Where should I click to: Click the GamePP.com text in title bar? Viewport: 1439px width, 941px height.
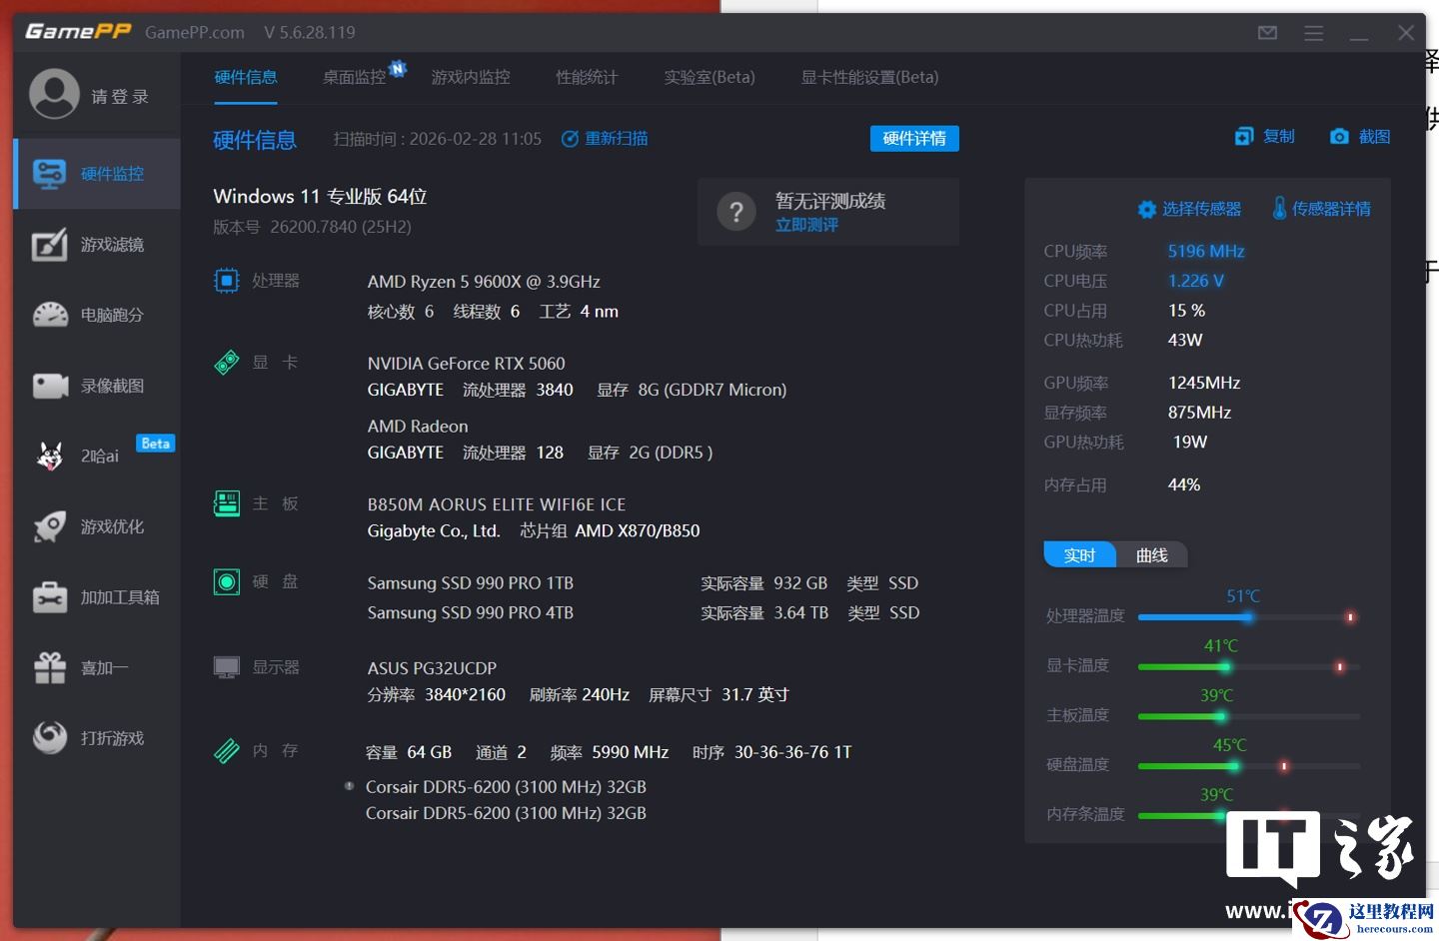(x=195, y=32)
